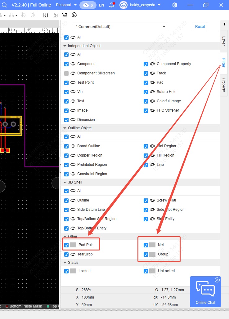
Task: Collapse the Independent Object section
Action: click(x=65, y=46)
